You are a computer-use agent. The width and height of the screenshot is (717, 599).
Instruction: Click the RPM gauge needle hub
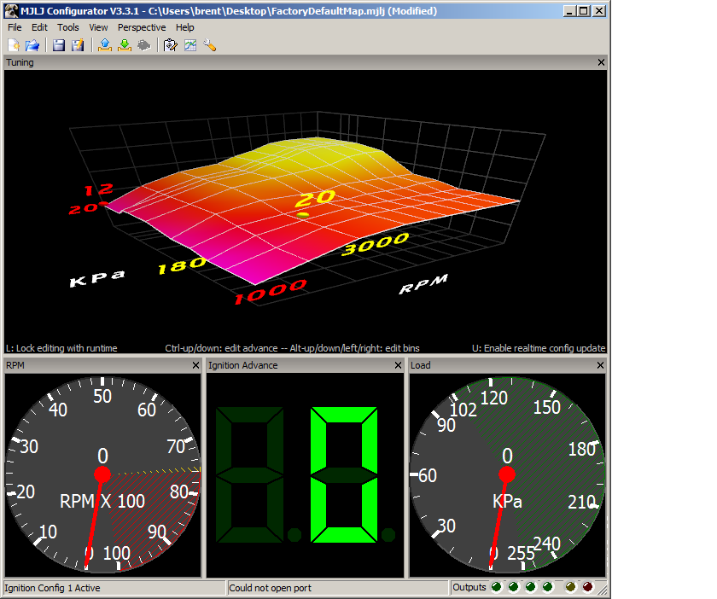pyautogui.click(x=102, y=474)
